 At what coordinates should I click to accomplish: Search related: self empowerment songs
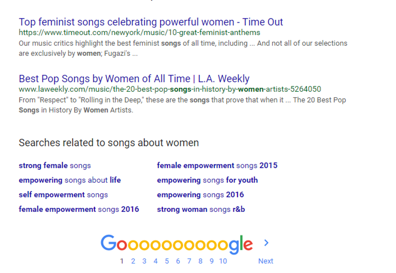tap(63, 195)
